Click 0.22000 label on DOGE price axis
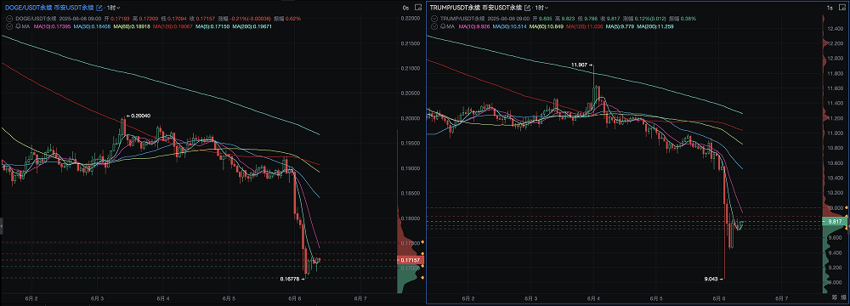 pyautogui.click(x=411, y=19)
